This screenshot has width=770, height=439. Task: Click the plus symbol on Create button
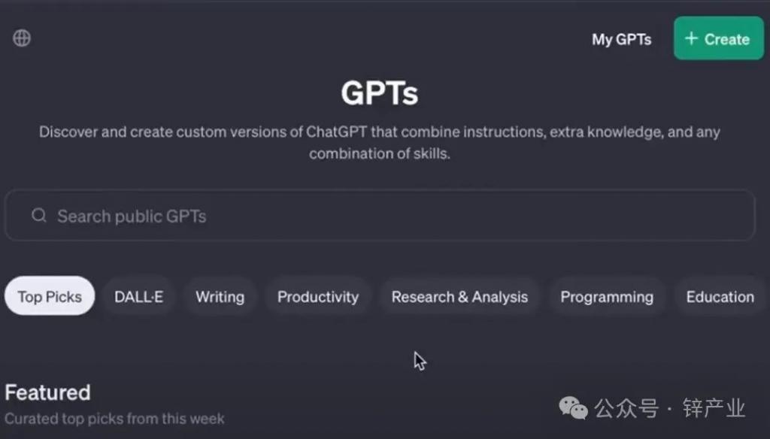(691, 38)
